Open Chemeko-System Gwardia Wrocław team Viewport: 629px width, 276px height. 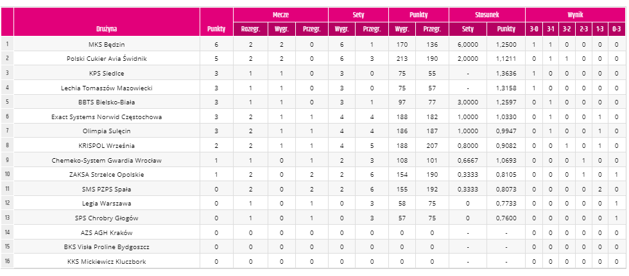tap(107, 160)
